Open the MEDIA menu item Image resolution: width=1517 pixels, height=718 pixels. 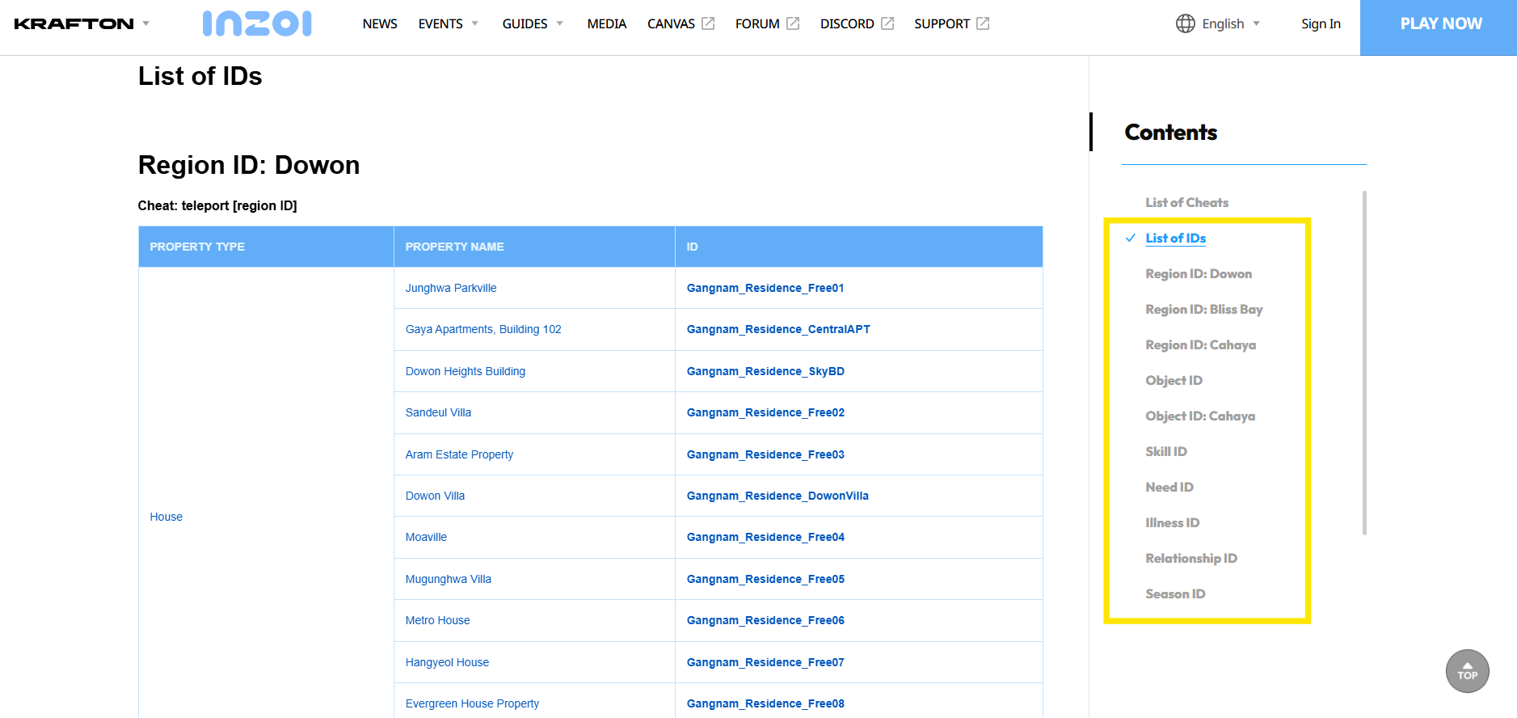coord(607,23)
